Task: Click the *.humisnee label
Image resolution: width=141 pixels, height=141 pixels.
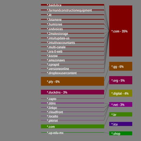Action: (55, 24)
